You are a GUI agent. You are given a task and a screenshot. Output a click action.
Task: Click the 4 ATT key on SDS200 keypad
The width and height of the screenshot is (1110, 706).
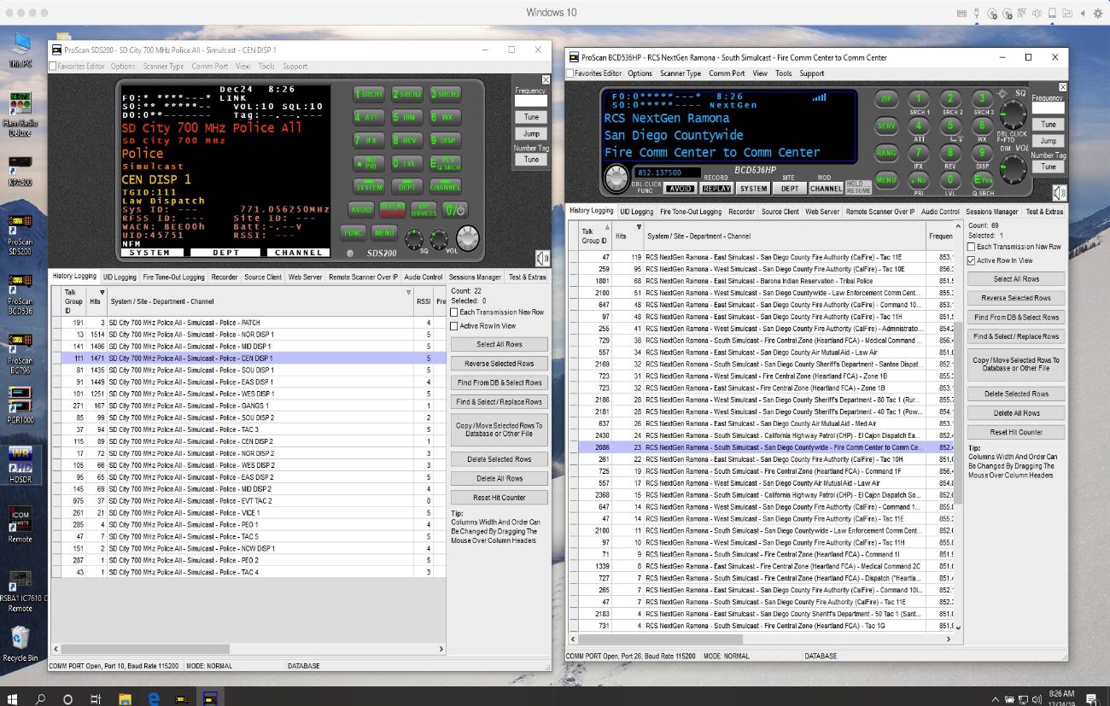pos(369,117)
